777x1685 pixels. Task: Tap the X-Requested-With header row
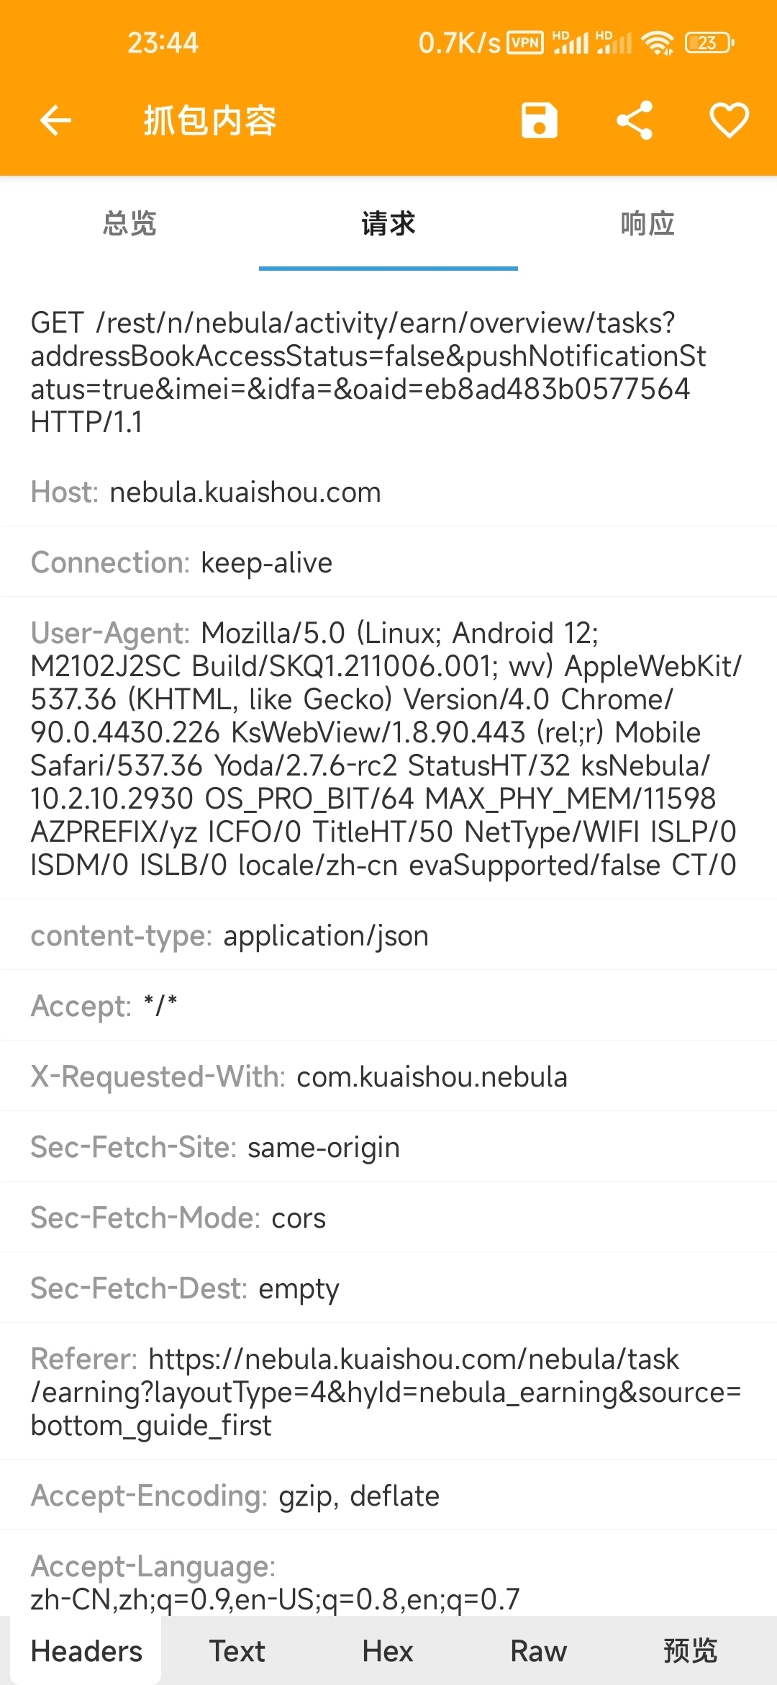coord(388,1077)
